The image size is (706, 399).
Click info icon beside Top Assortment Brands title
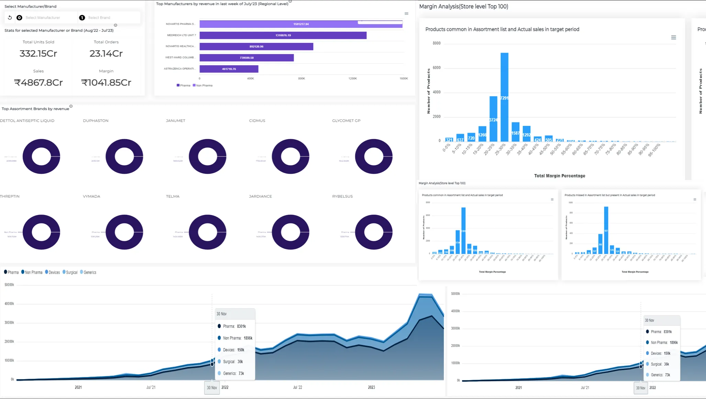click(71, 106)
